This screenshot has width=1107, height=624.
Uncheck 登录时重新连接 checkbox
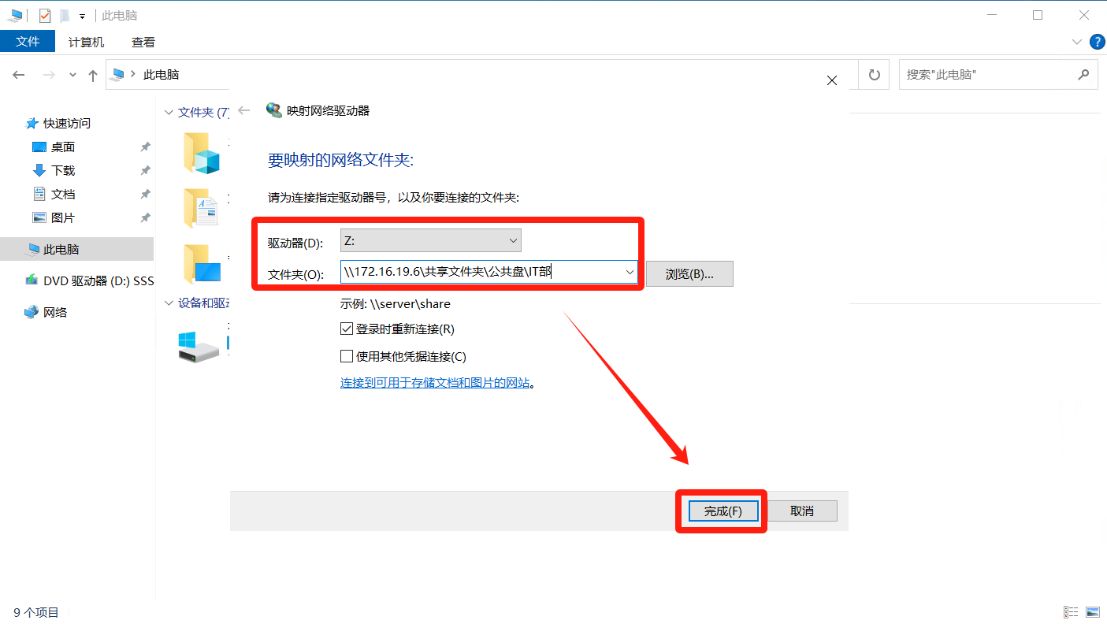tap(347, 329)
